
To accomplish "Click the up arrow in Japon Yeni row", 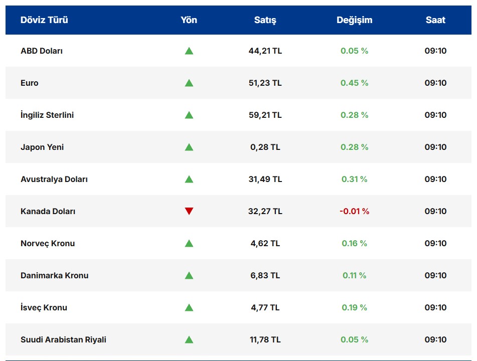I will [189, 147].
